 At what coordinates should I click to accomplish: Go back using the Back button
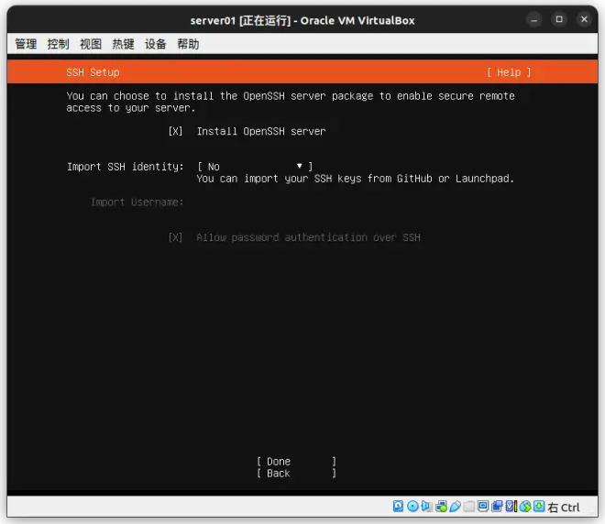coord(296,474)
